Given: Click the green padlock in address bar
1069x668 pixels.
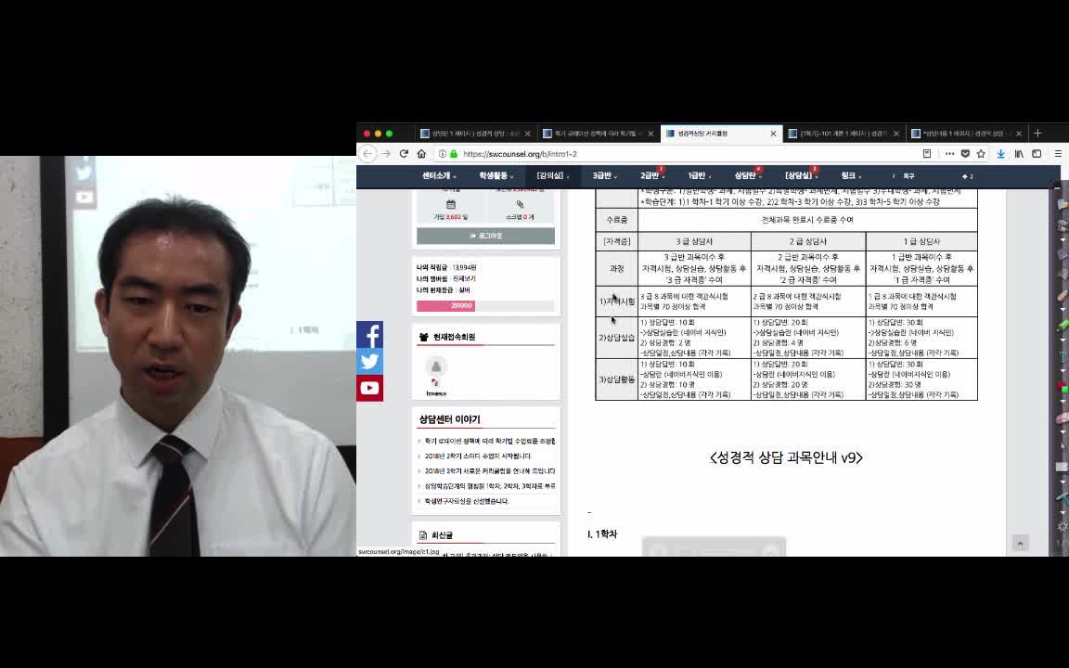Looking at the screenshot, I should pos(454,154).
